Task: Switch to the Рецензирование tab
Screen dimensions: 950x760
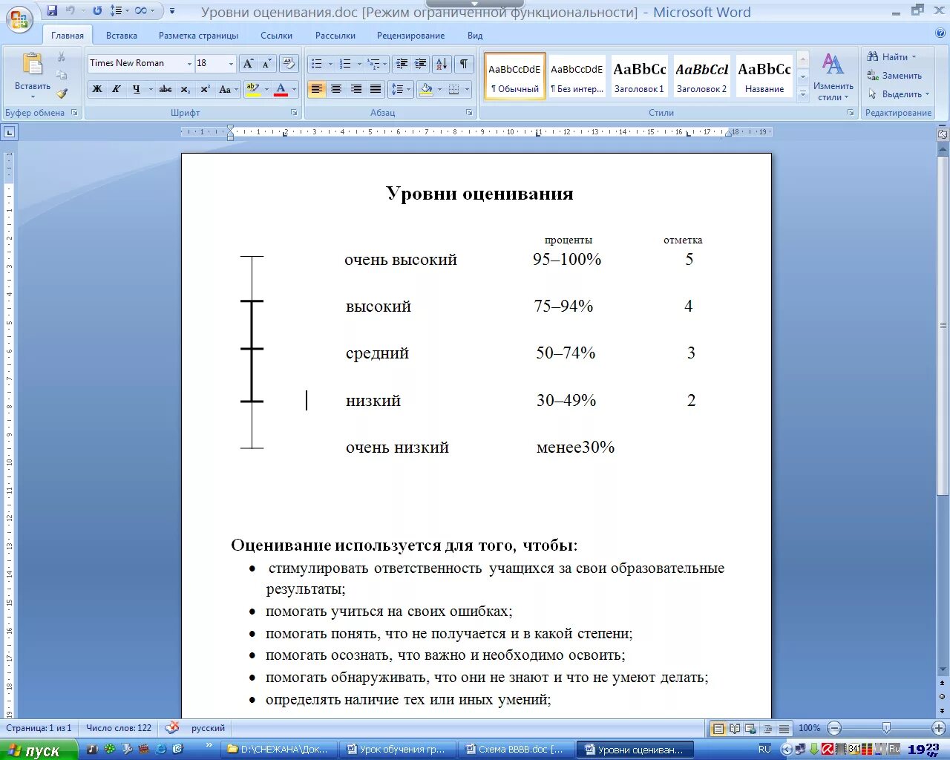Action: 410,36
